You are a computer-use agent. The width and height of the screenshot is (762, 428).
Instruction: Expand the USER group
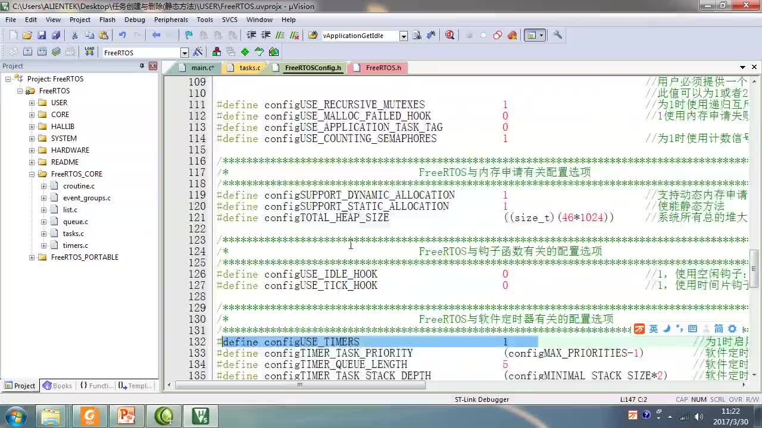pos(32,103)
